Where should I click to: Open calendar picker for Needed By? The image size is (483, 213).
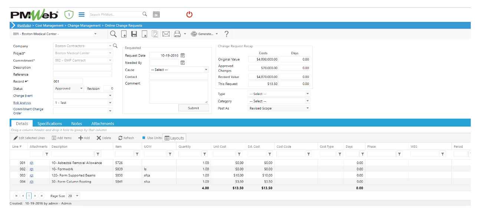click(183, 63)
